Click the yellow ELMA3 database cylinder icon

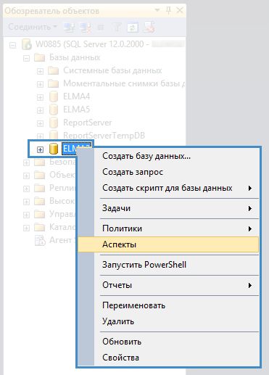(54, 149)
